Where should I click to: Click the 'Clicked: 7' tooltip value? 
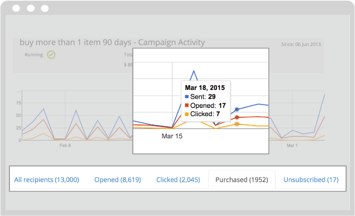click(205, 114)
